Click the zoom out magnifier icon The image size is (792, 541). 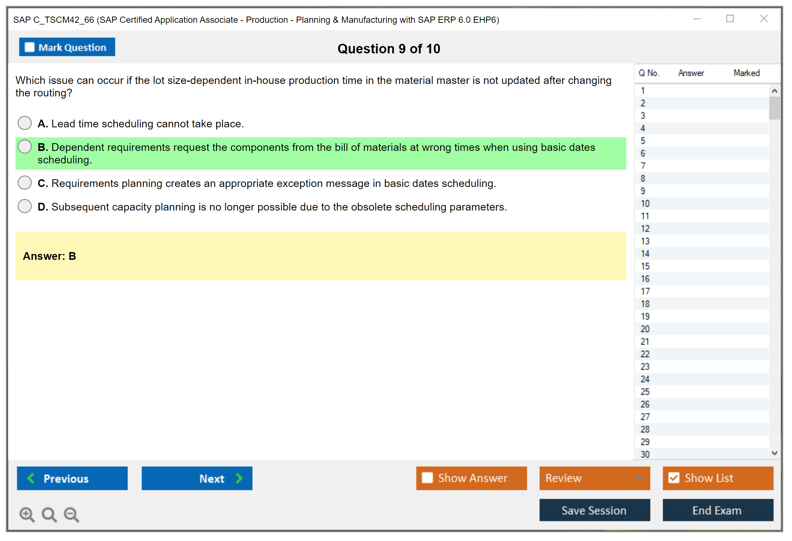coord(71,514)
